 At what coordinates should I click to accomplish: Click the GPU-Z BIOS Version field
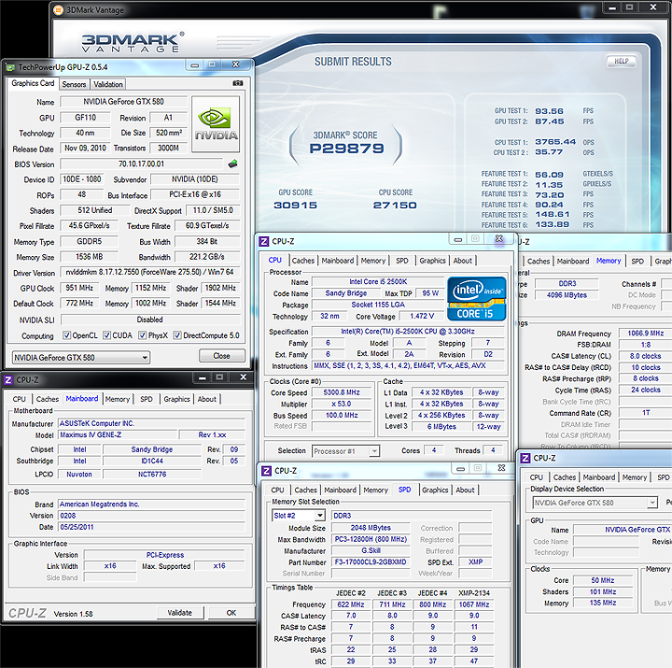pos(142,163)
